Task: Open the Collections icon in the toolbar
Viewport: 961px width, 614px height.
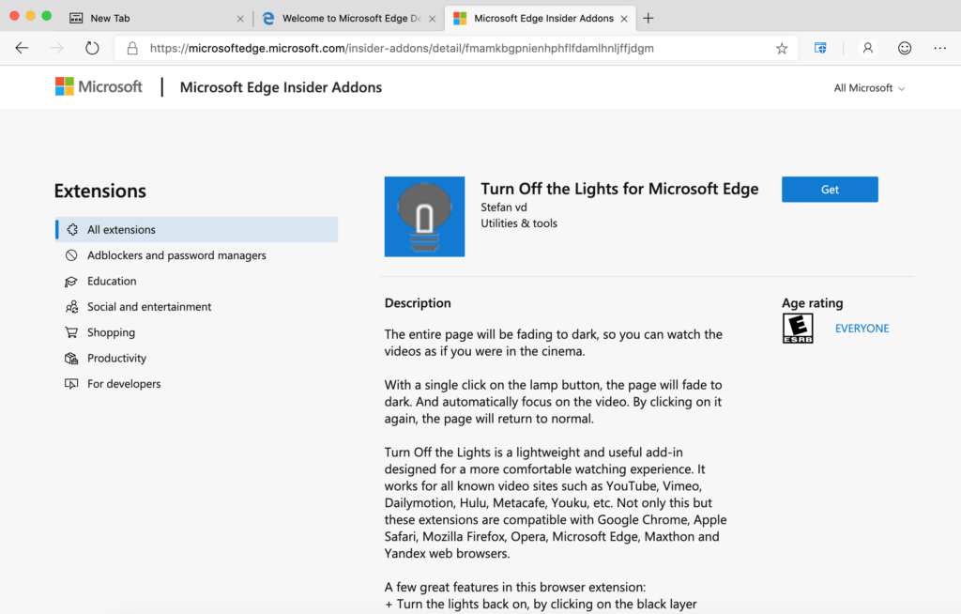Action: [x=819, y=48]
